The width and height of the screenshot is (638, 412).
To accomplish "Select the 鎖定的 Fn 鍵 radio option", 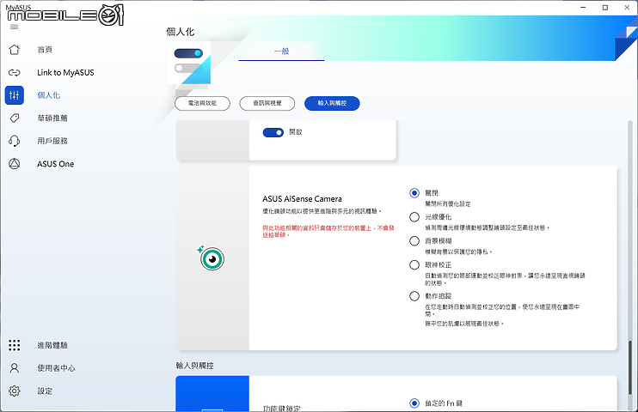I will click(x=414, y=403).
